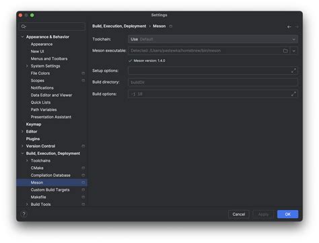Screen dimensions: 319x243
Task: Open help with the question mark icon
Action: click(x=24, y=214)
